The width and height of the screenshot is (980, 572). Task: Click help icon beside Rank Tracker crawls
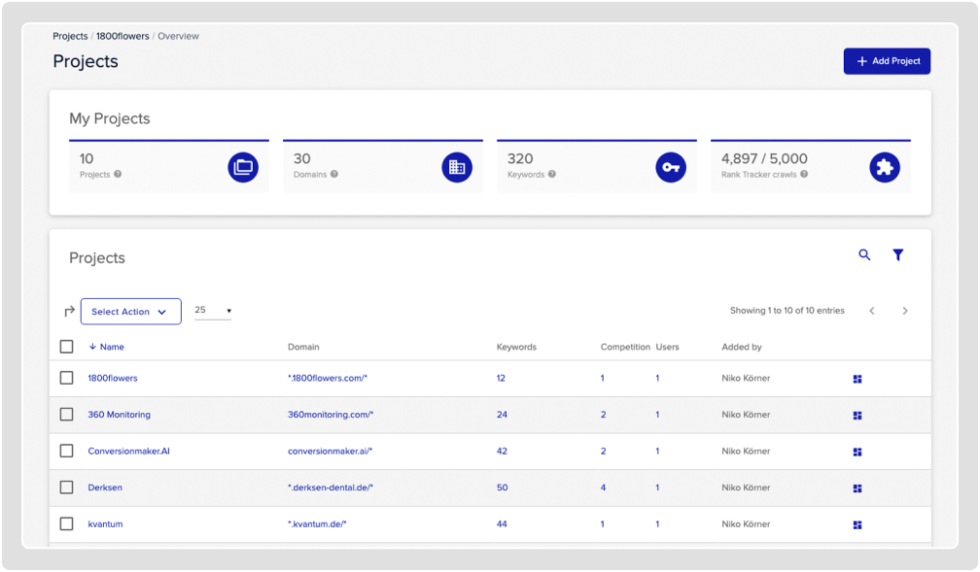[804, 175]
